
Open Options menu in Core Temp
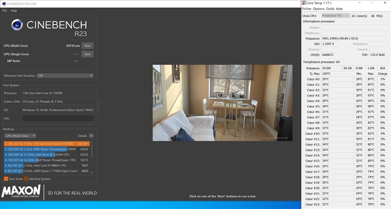pyautogui.click(x=319, y=9)
